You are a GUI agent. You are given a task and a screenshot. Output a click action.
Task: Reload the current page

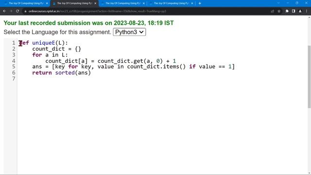[x=17, y=11]
